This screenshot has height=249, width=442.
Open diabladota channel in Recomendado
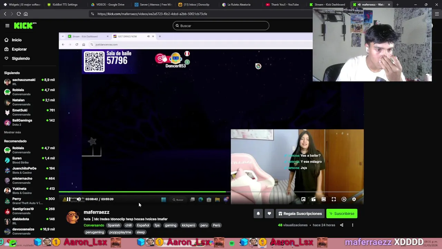coord(29,221)
